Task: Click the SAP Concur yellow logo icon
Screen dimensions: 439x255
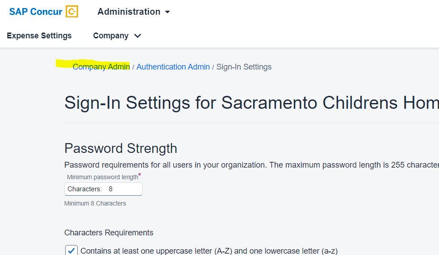Action: (x=72, y=12)
